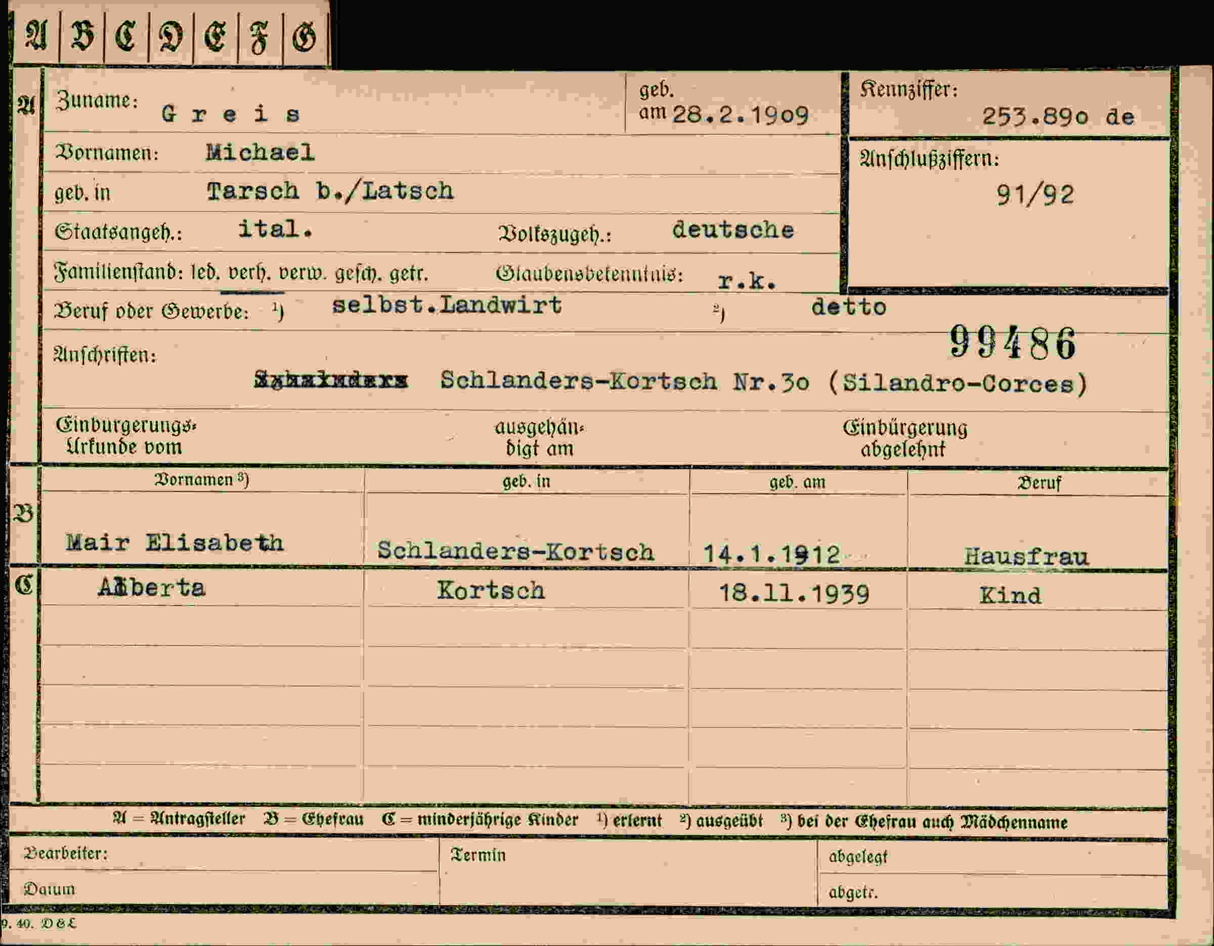Click the 'Beruf' column header
Viewport: 1214px width, 946px height.
[x=1039, y=483]
